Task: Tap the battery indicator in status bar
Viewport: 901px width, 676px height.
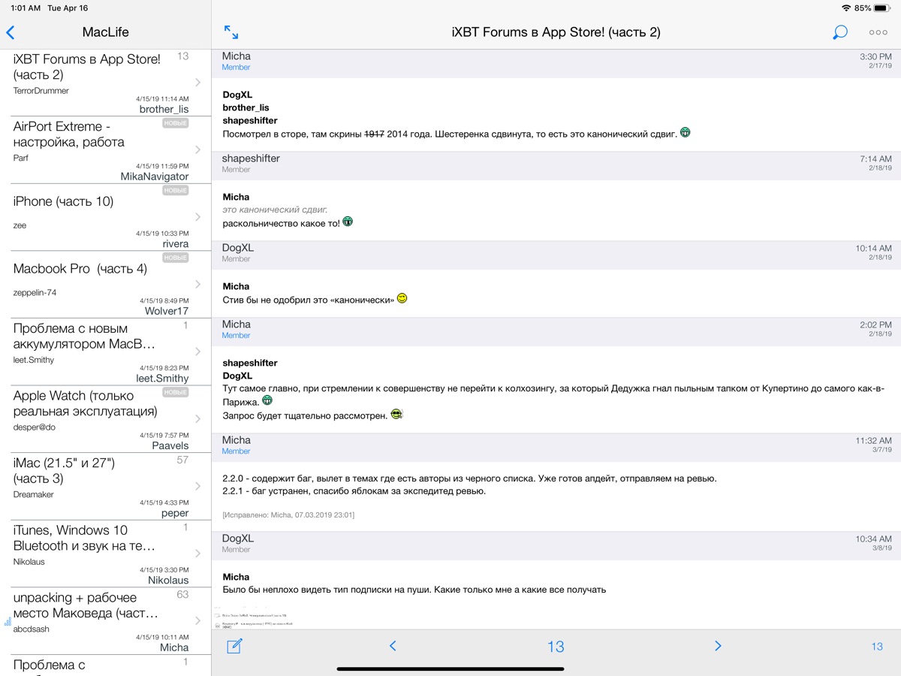Action: pos(881,8)
